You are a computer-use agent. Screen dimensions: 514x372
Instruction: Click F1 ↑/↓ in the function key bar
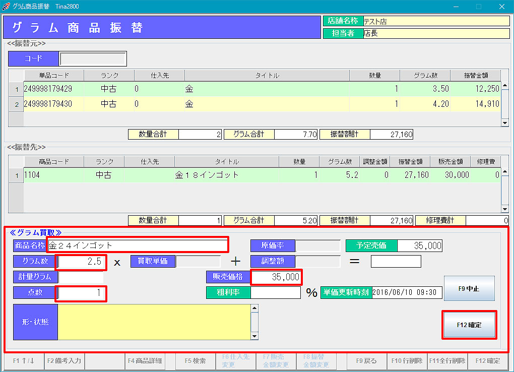24,361
